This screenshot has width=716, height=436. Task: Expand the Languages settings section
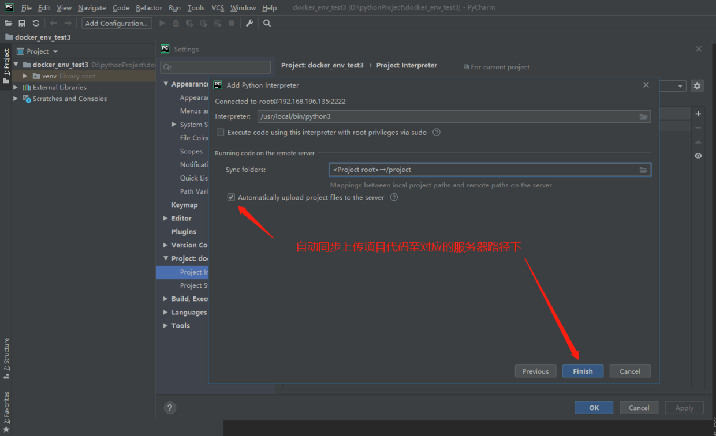pyautogui.click(x=166, y=313)
